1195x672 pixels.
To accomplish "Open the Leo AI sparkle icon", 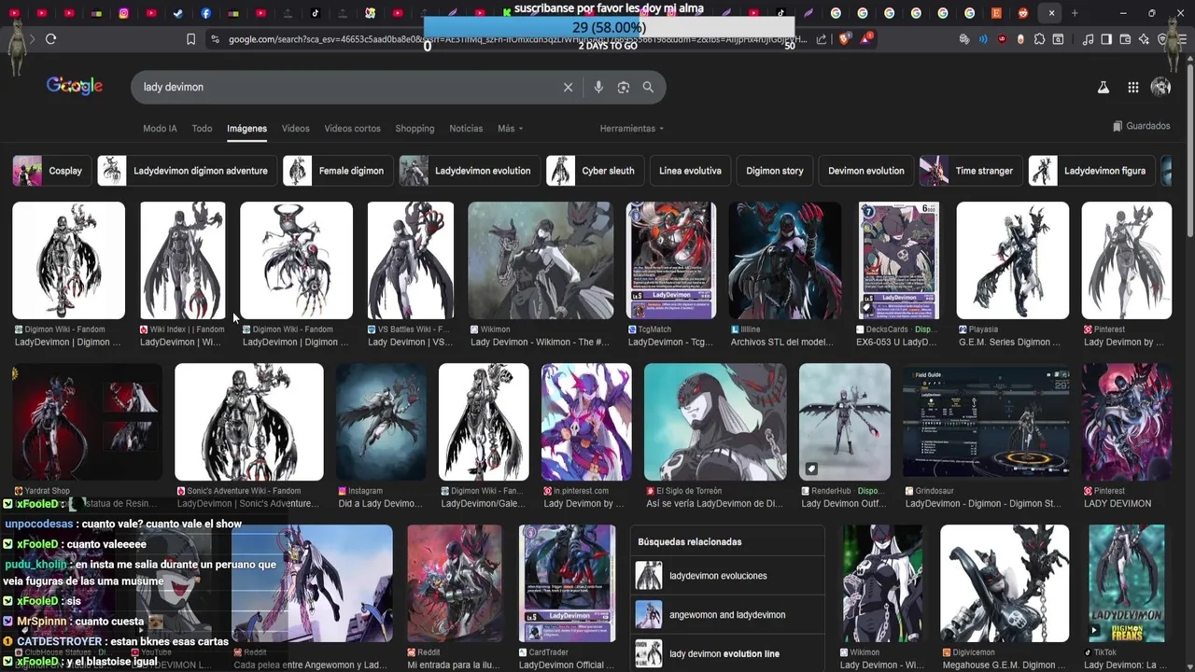I will [x=1144, y=39].
